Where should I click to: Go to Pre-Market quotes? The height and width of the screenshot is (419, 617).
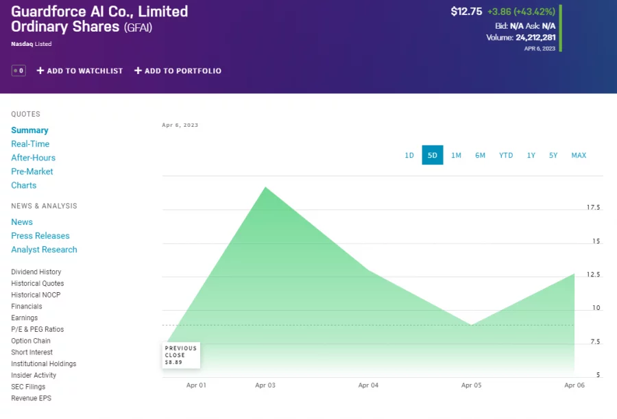click(x=32, y=171)
